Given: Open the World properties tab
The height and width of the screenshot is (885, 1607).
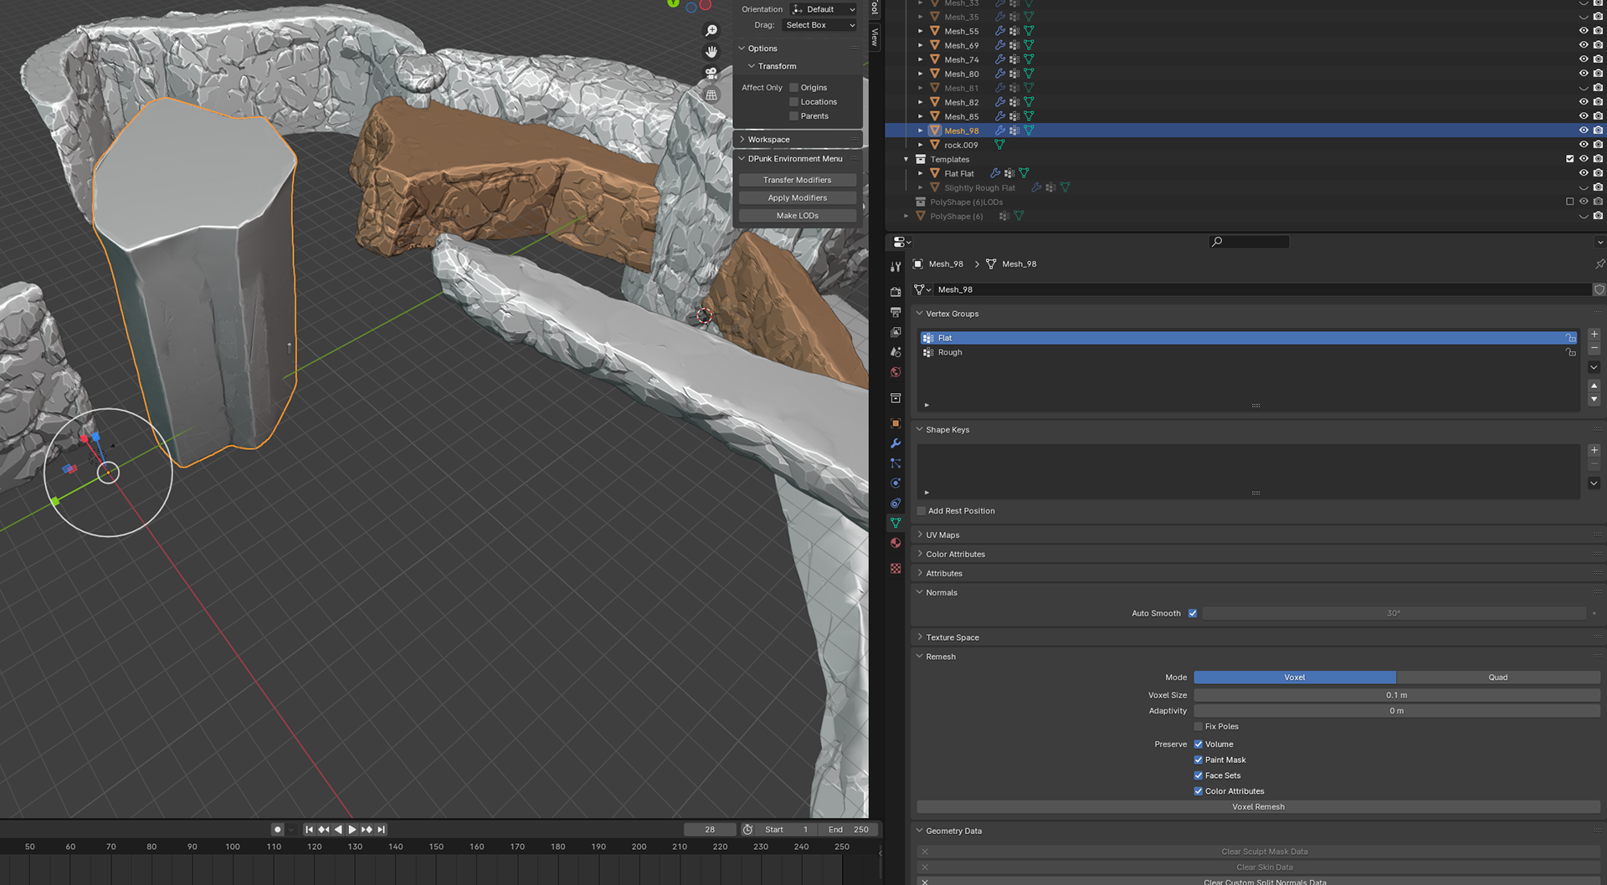Looking at the screenshot, I should tap(896, 372).
